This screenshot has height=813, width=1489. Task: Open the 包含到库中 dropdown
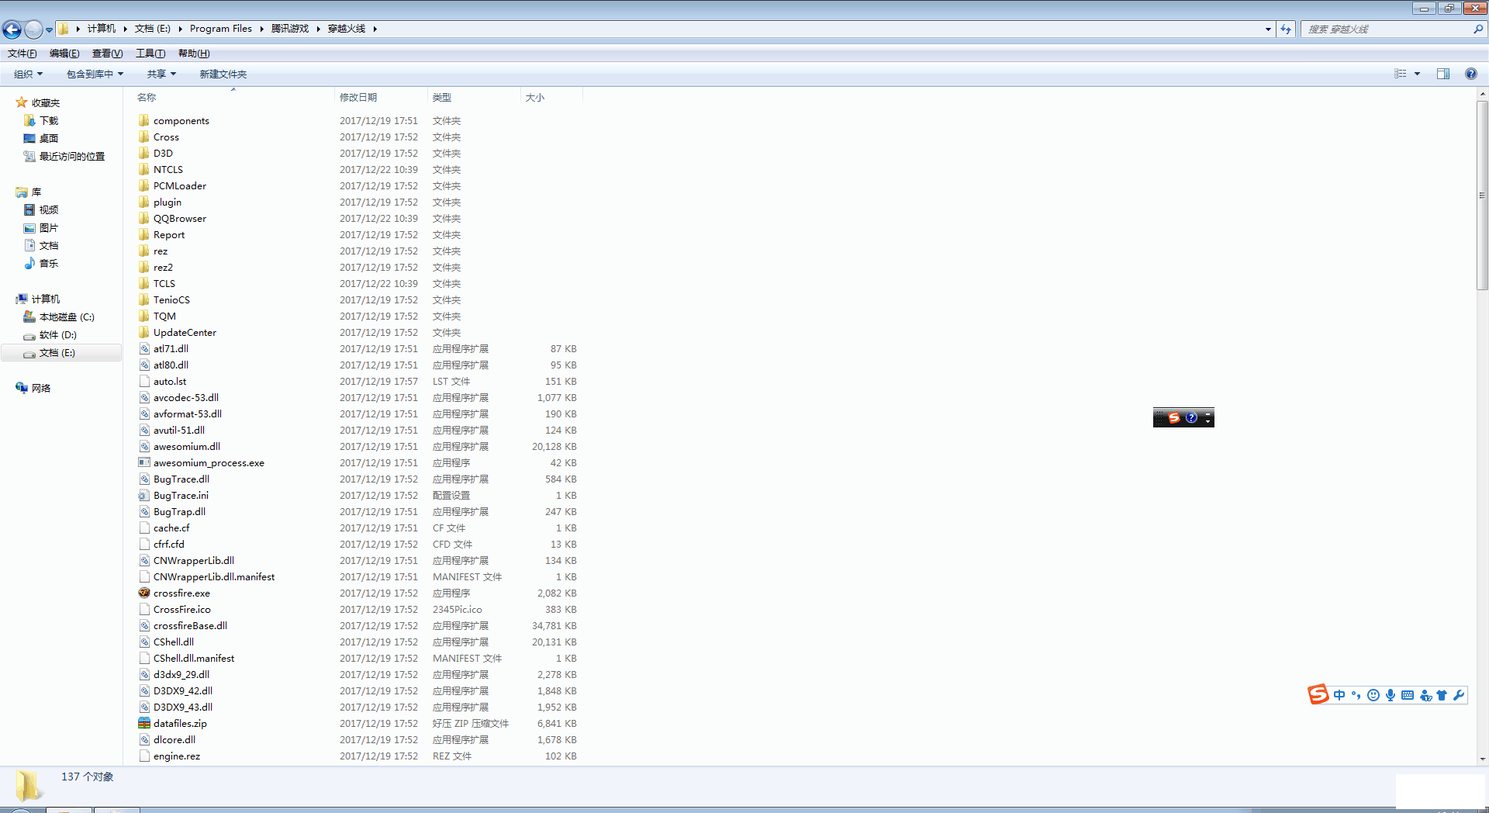(x=95, y=74)
